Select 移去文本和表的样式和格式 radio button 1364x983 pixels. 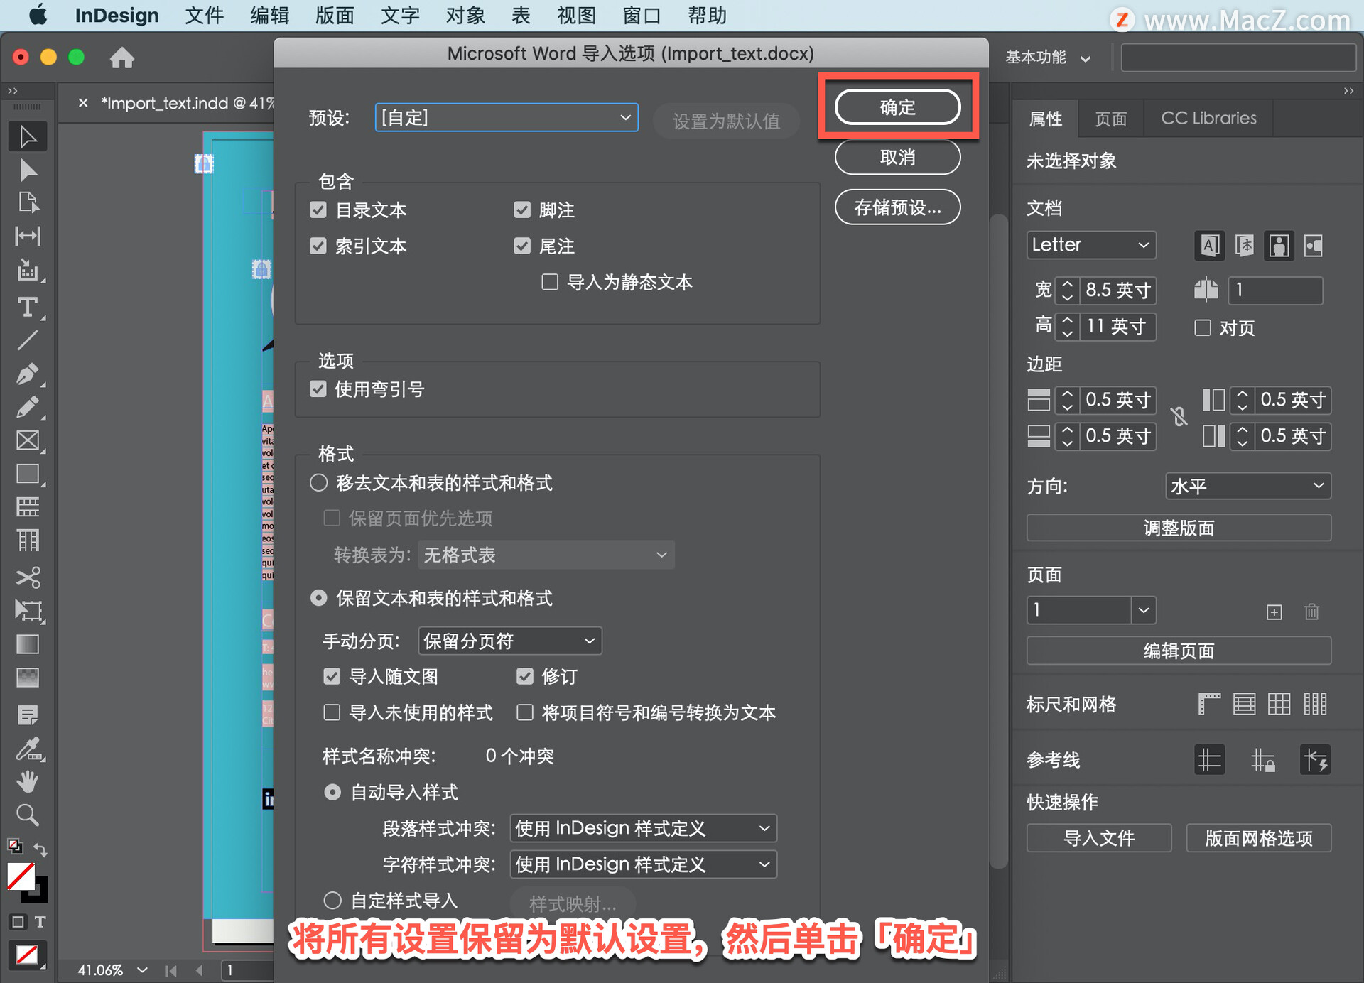tap(318, 483)
